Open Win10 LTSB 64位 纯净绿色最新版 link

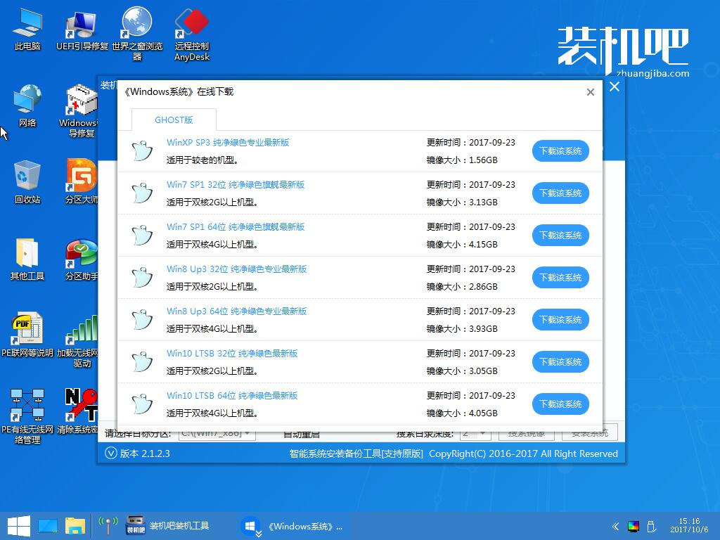click(232, 396)
